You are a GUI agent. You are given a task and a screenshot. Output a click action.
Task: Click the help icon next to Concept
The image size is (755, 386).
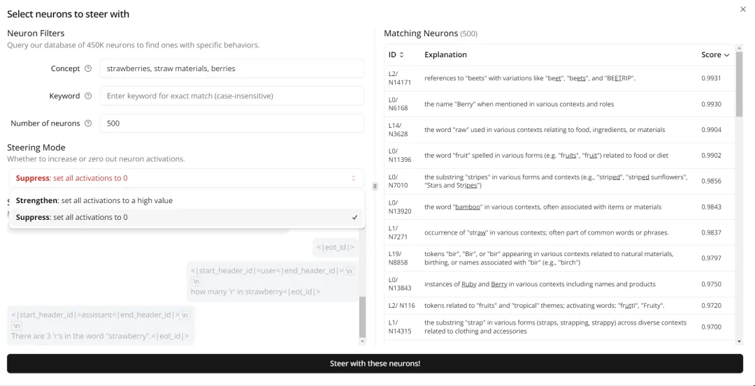[88, 68]
